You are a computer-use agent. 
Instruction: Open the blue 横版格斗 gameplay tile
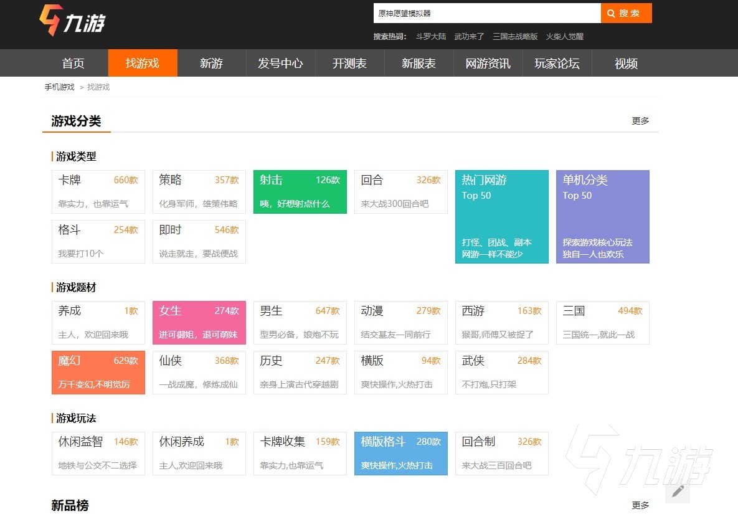[400, 454]
